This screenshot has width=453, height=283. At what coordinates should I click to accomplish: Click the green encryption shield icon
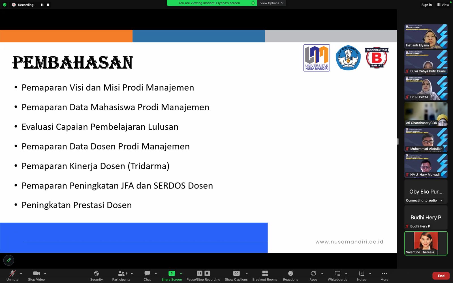coord(5,5)
